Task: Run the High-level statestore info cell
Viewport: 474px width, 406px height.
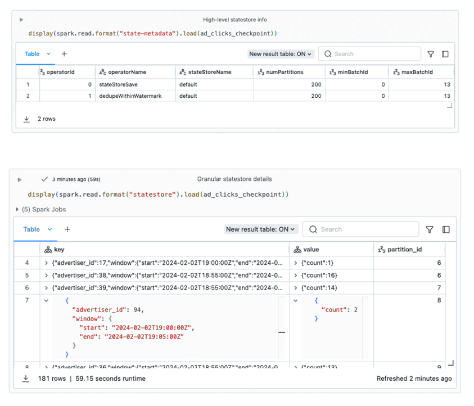Action: coord(21,20)
